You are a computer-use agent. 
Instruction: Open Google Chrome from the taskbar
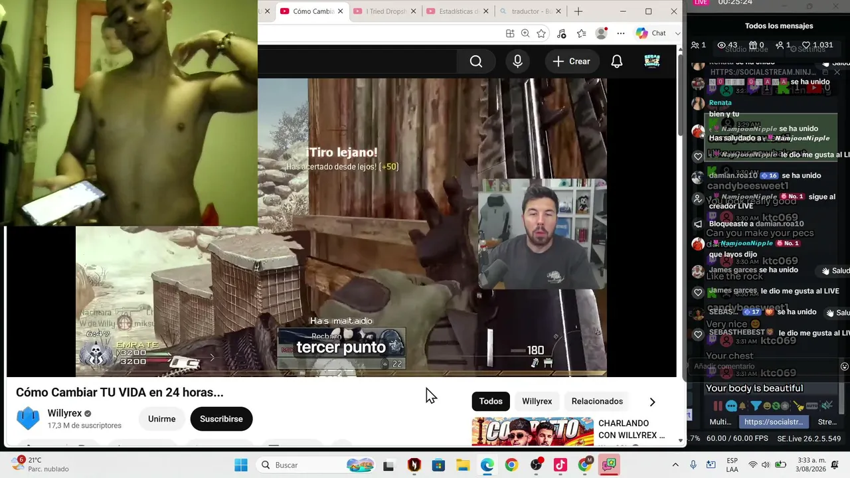pos(511,465)
